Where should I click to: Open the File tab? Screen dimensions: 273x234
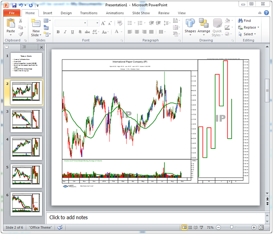pyautogui.click(x=12, y=13)
